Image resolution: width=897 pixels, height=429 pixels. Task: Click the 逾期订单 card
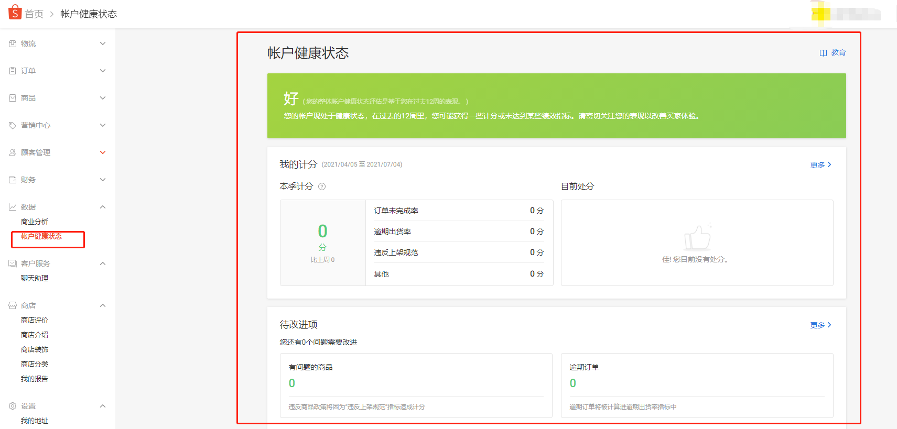click(697, 386)
